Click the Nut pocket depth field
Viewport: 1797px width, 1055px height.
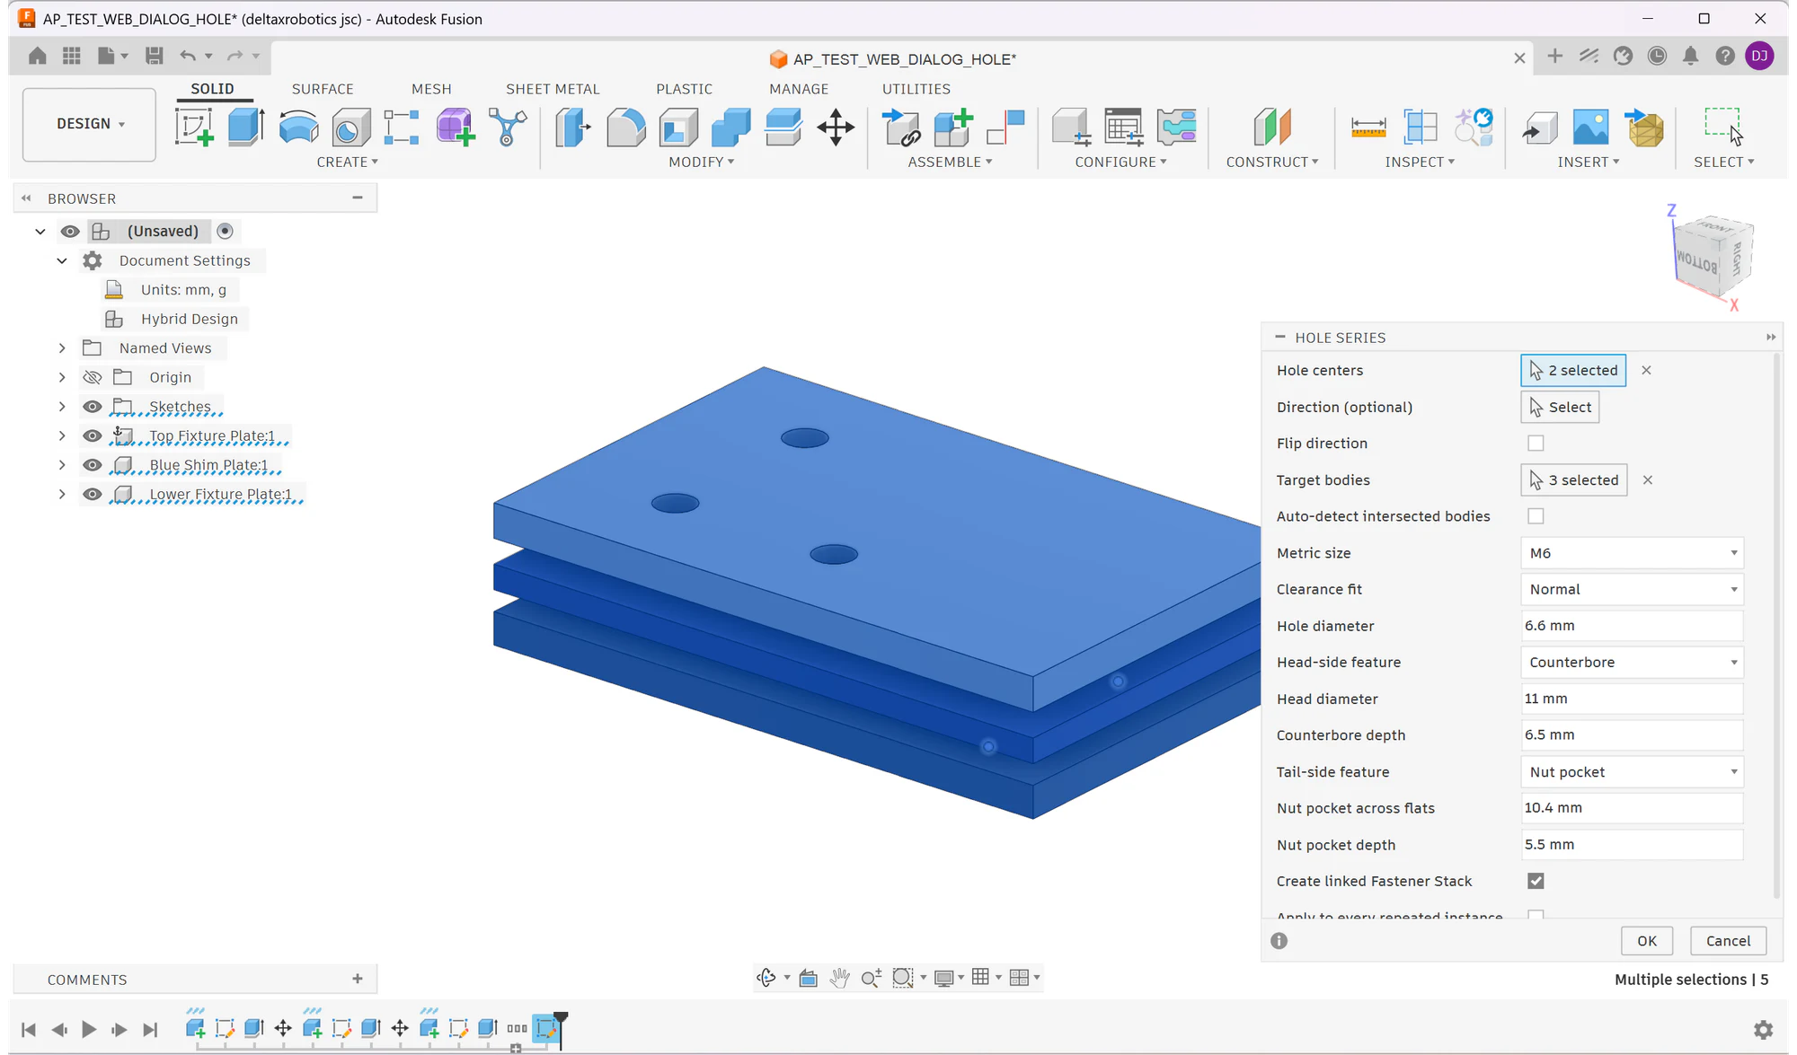tap(1632, 845)
